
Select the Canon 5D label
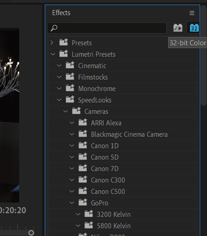click(x=105, y=157)
